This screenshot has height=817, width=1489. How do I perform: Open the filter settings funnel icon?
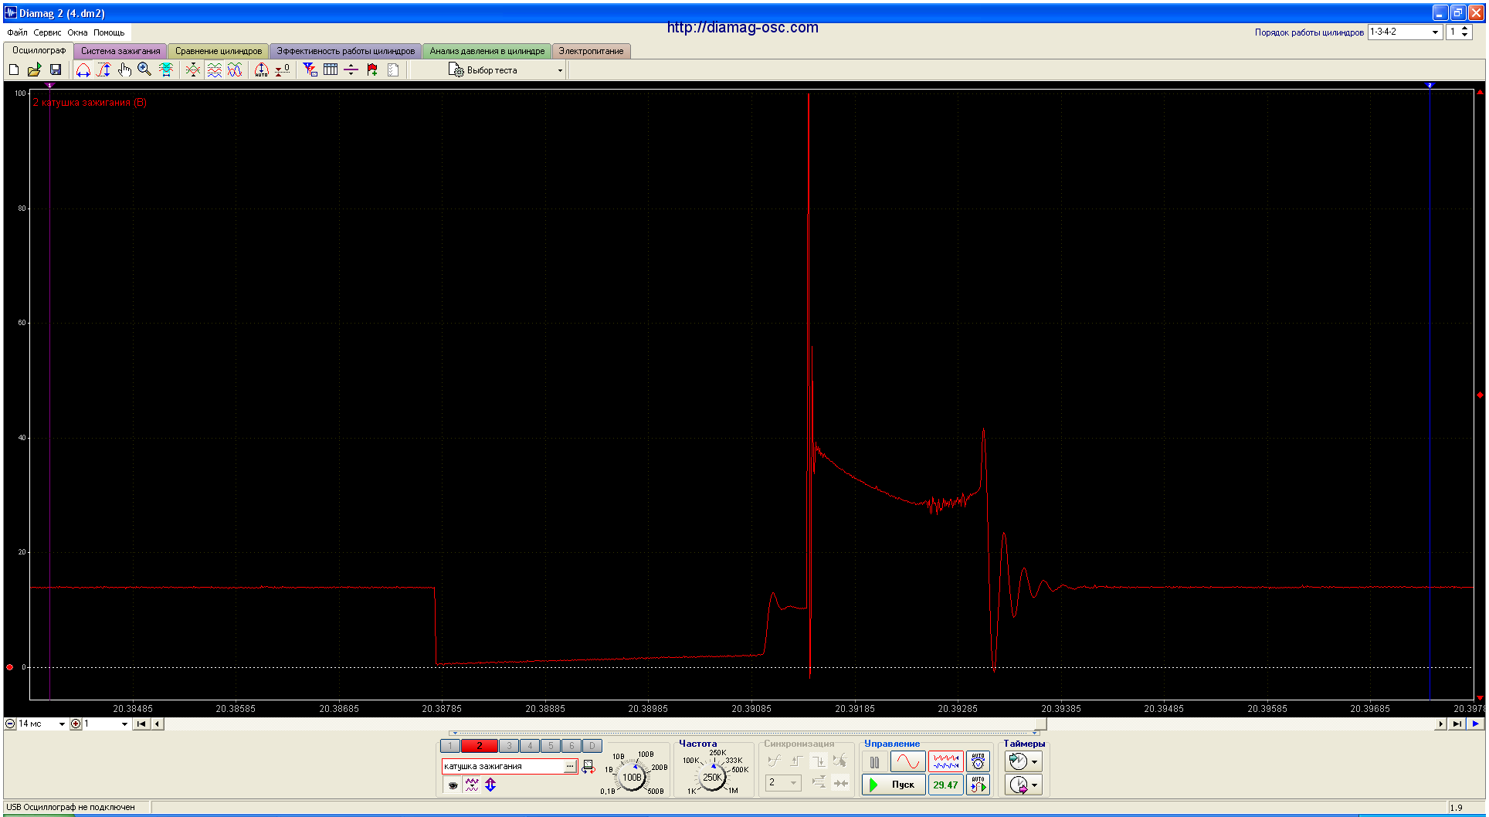coord(310,69)
